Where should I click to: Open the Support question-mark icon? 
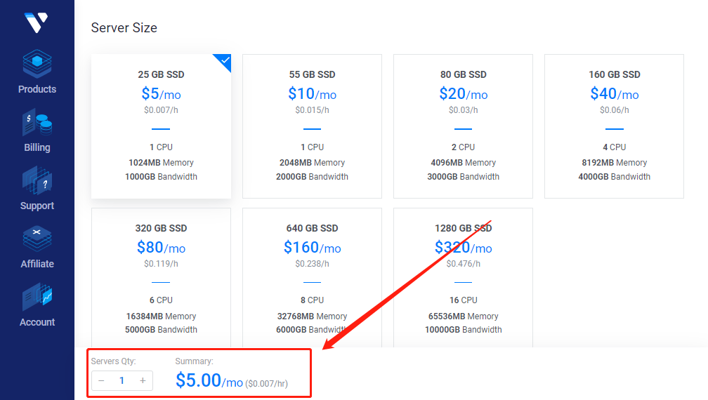(x=37, y=182)
